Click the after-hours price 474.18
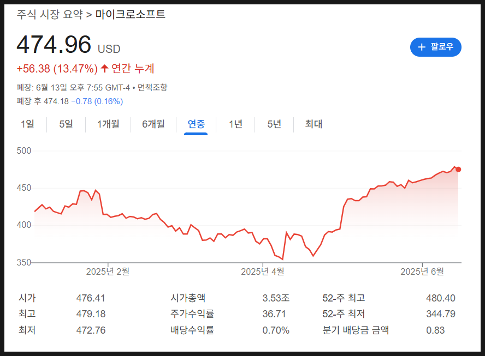 56,101
